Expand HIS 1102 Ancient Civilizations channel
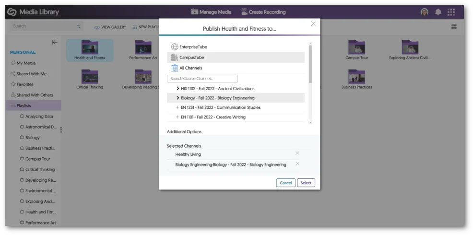This screenshot has height=235, width=473. point(178,89)
